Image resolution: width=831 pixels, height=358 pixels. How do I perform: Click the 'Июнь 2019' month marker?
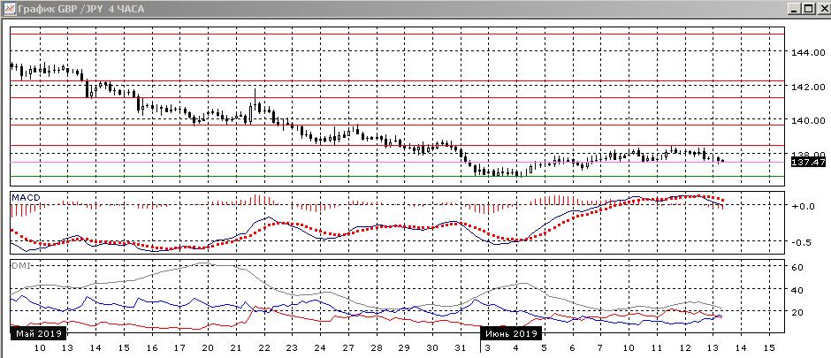click(512, 333)
